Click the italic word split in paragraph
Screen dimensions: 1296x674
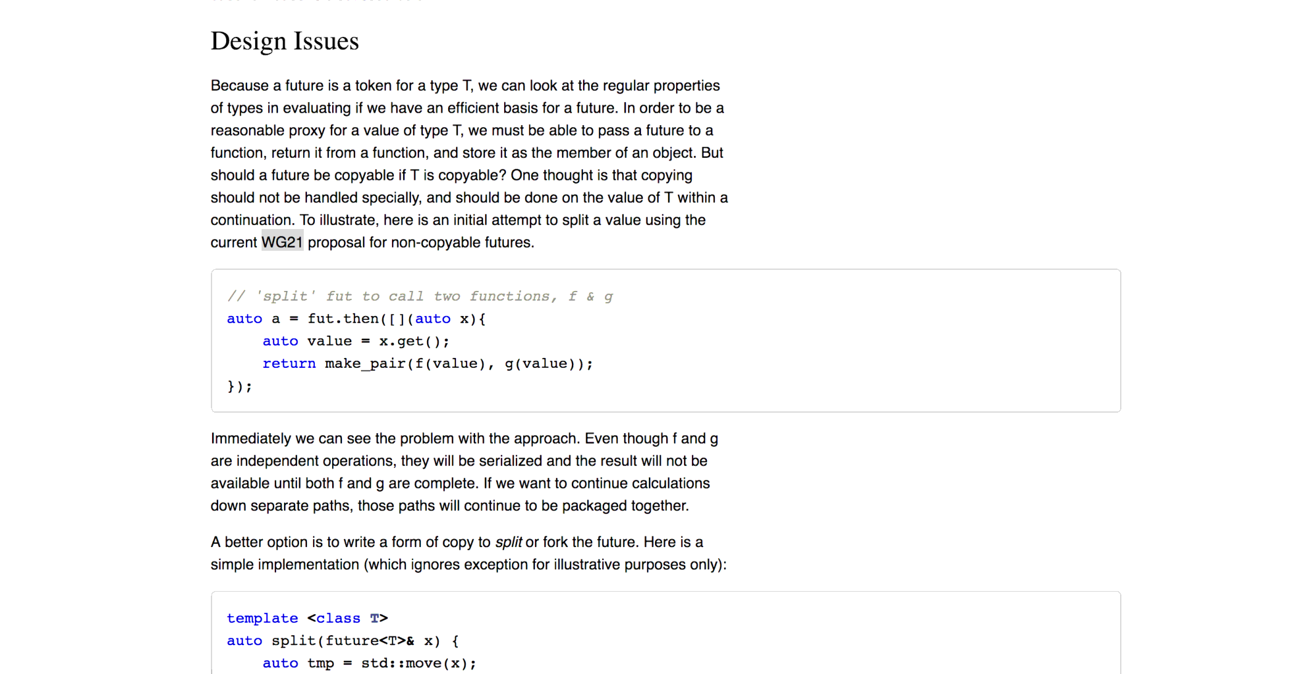click(508, 542)
